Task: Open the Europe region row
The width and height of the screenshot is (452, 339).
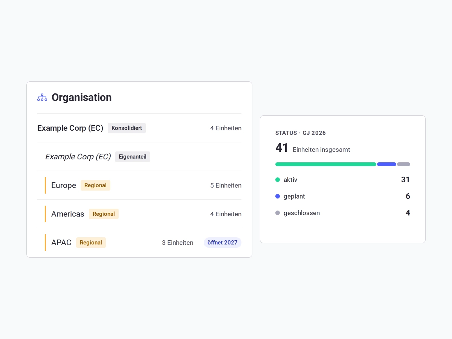Action: pyautogui.click(x=139, y=185)
